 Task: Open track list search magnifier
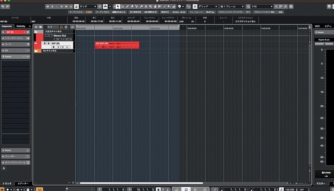(72, 27)
